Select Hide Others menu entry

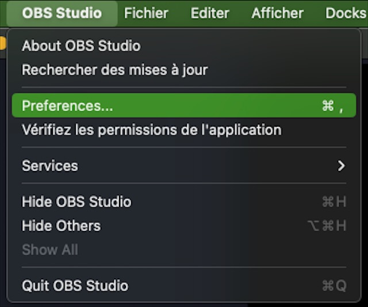pos(61,226)
